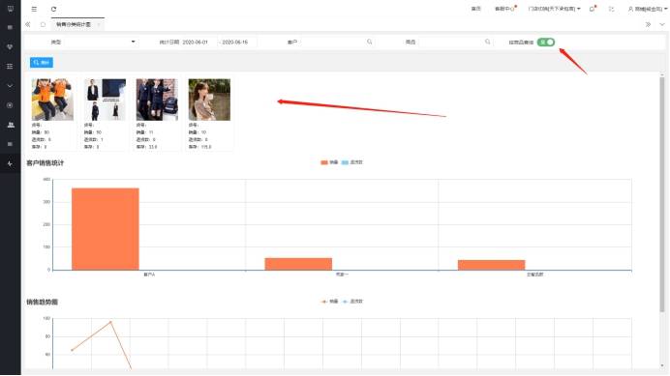Viewport: 670px width, 376px height.
Task: Toggle fullscreen with the expand icon
Action: tap(612, 9)
